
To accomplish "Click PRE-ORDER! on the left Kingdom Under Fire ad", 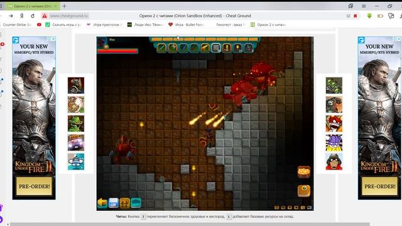I will pos(35,186).
